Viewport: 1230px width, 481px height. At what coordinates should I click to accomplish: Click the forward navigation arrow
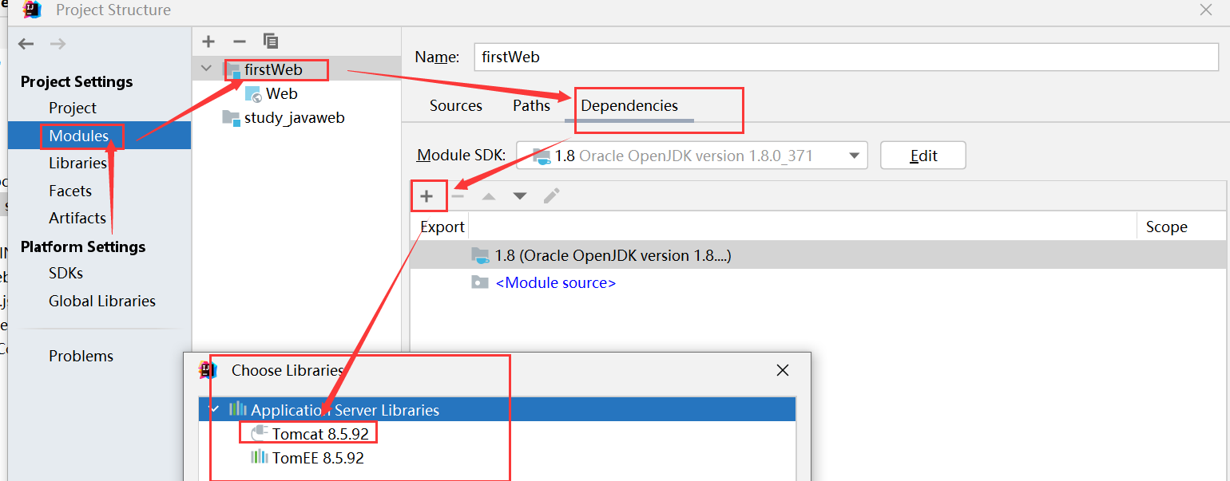click(x=58, y=44)
